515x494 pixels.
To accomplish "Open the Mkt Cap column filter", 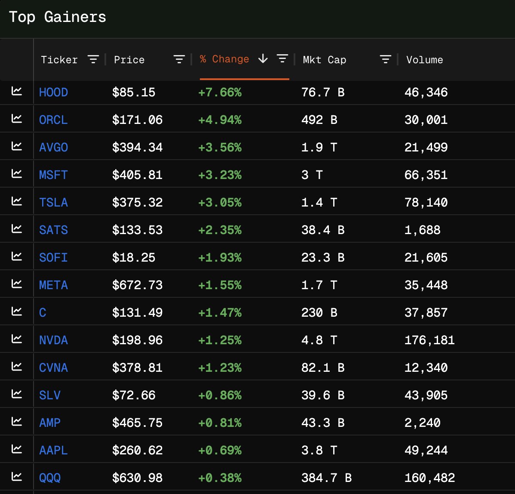I will coord(385,59).
